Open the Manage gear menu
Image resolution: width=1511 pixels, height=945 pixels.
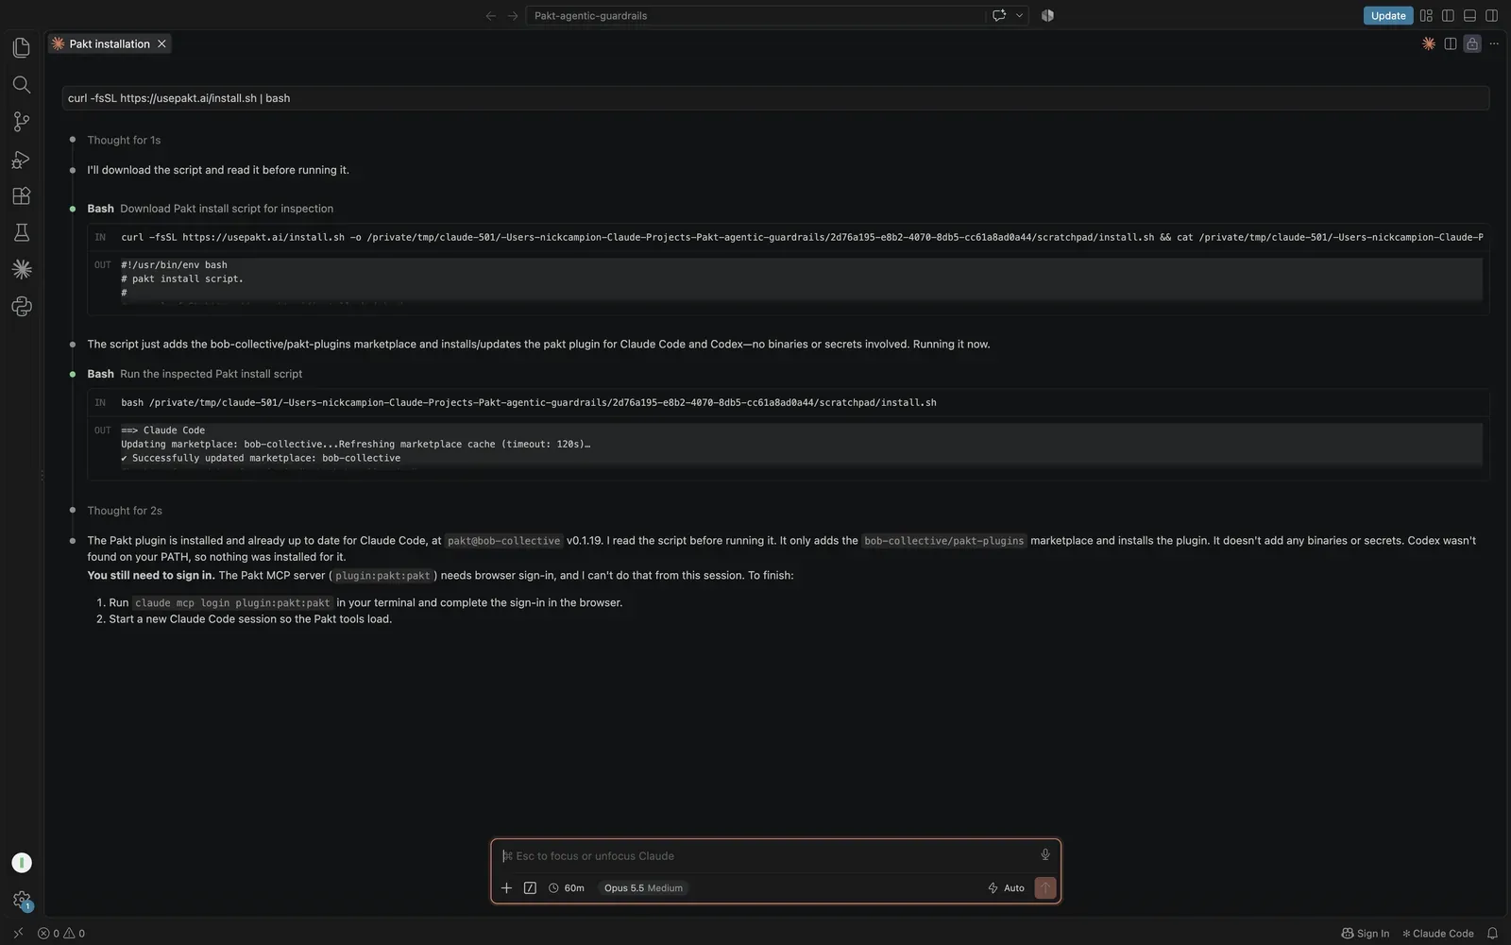pyautogui.click(x=21, y=900)
